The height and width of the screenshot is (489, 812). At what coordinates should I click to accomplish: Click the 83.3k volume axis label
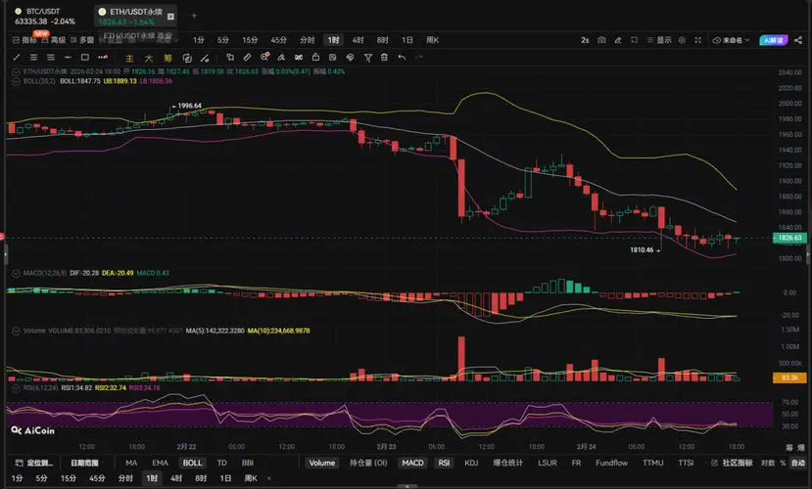click(x=789, y=378)
